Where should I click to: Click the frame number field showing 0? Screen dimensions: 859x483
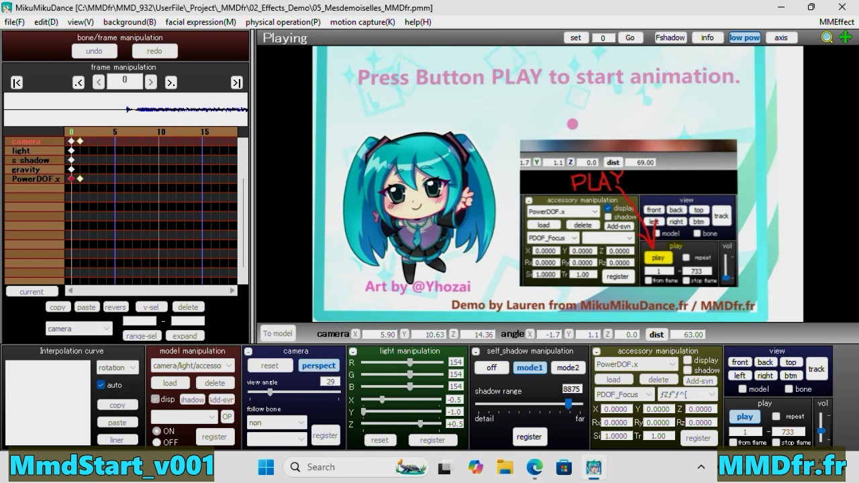click(124, 81)
